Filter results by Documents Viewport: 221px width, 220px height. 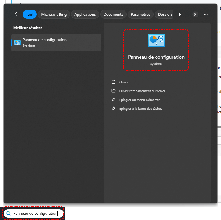pyautogui.click(x=113, y=14)
